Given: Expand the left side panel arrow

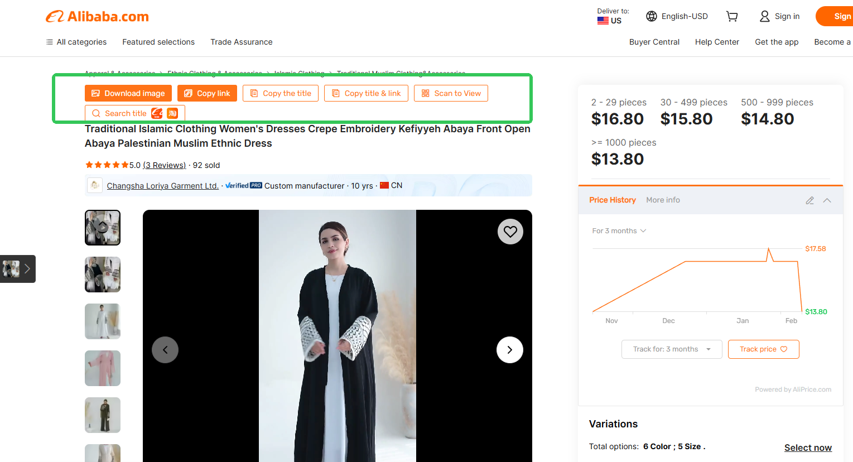Looking at the screenshot, I should (x=18, y=269).
